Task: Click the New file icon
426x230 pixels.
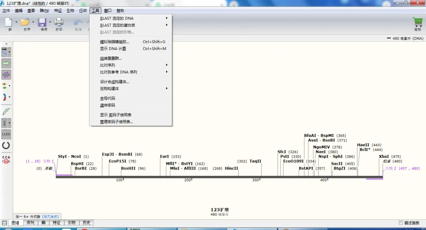Action: [x=8, y=23]
